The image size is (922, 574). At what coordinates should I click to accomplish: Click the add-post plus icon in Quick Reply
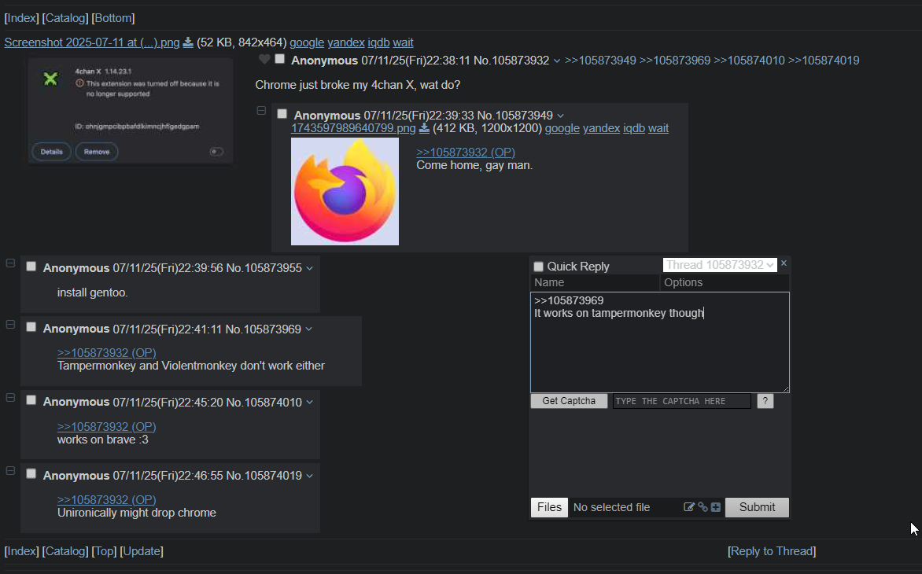click(x=716, y=507)
